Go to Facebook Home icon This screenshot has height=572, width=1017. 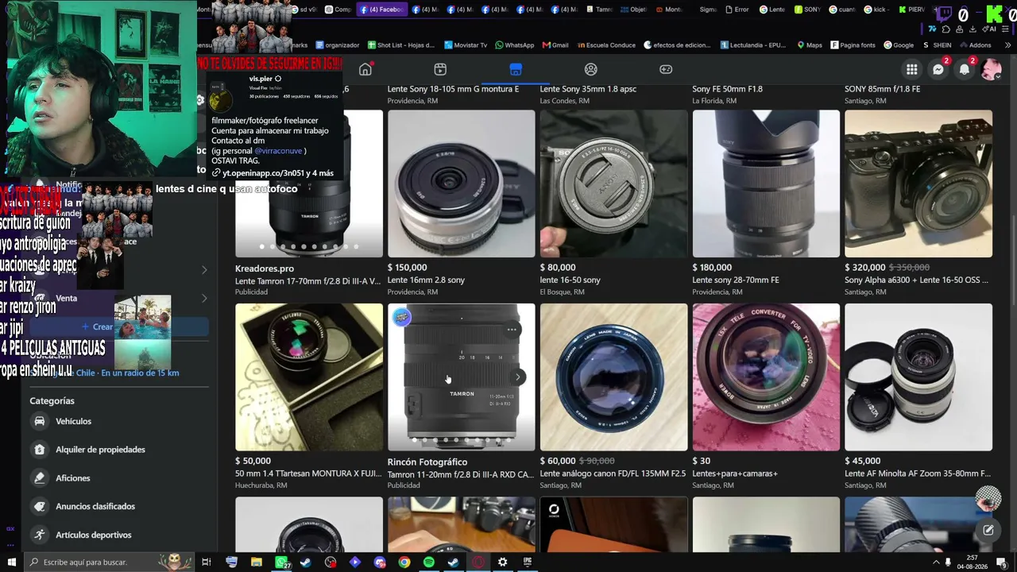tap(365, 69)
